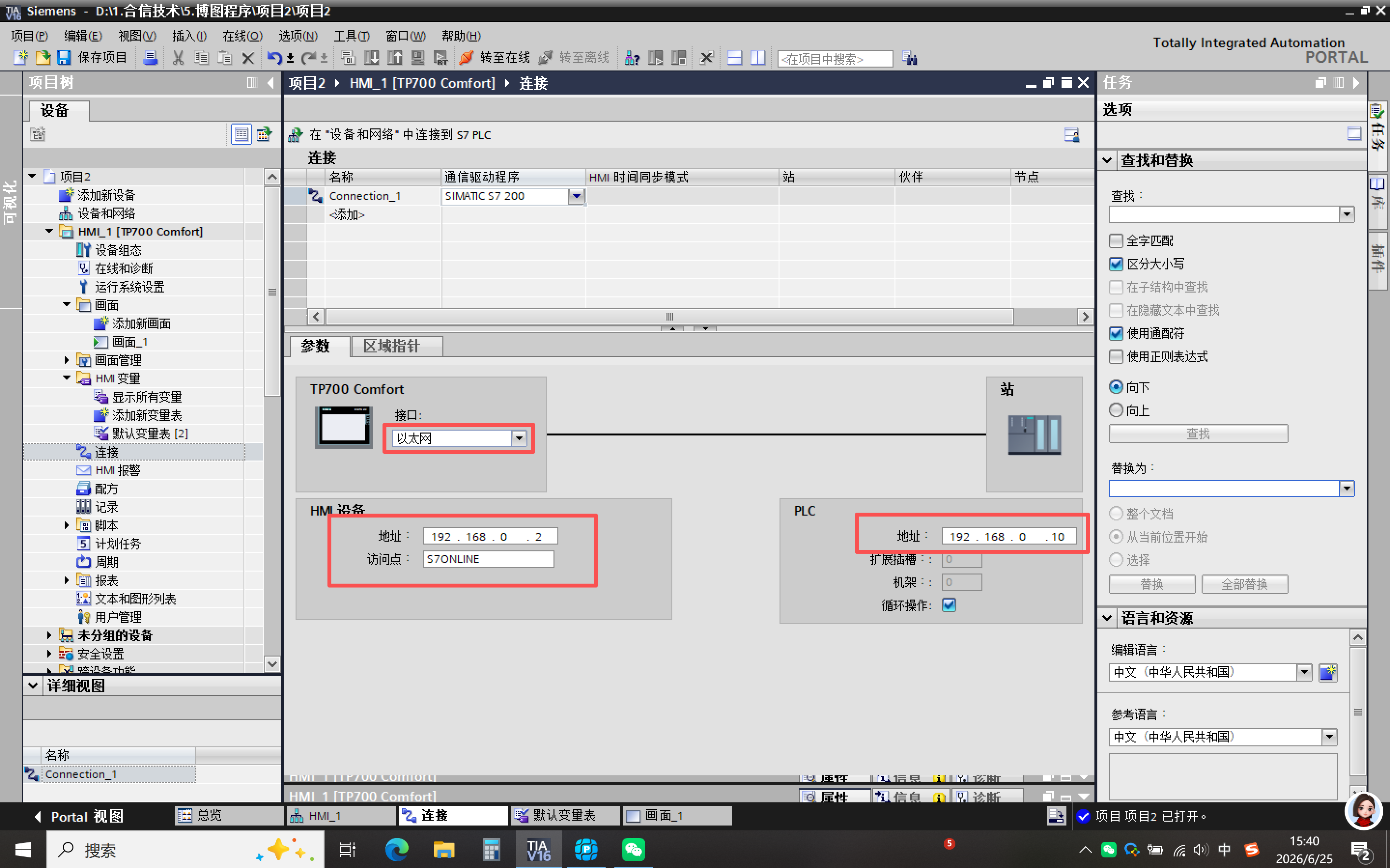Undo the last action
Screen dimensions: 1390x868
point(274,57)
